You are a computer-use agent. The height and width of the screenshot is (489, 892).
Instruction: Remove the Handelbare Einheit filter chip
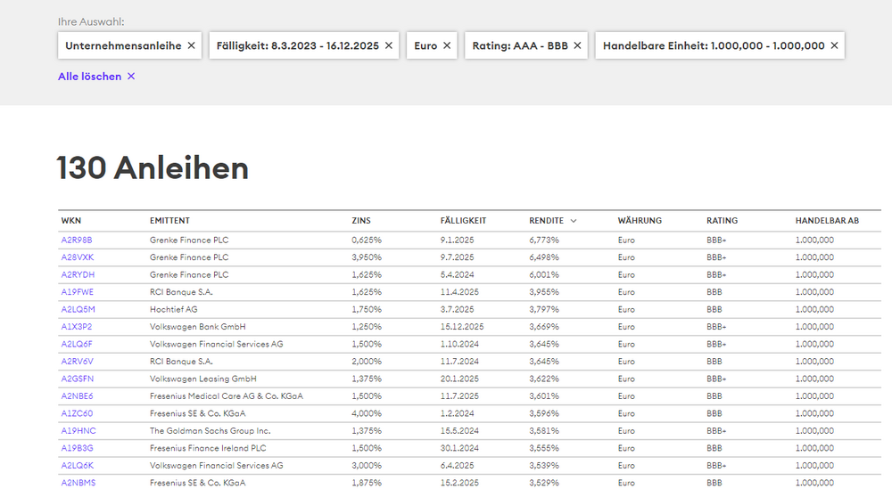[834, 45]
